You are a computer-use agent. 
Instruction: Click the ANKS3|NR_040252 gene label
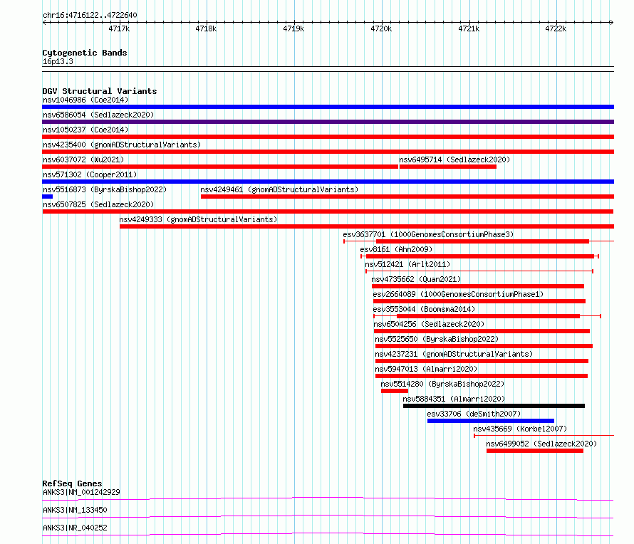click(x=75, y=528)
